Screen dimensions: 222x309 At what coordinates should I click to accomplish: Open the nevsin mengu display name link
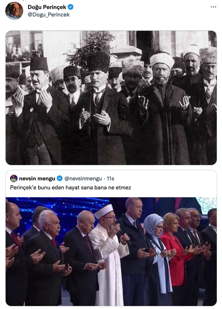(37, 178)
